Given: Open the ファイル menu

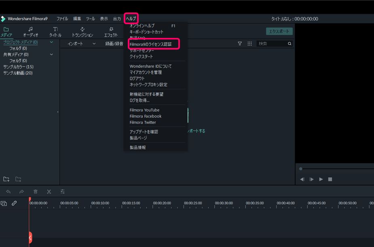Looking at the screenshot, I should click(62, 19).
